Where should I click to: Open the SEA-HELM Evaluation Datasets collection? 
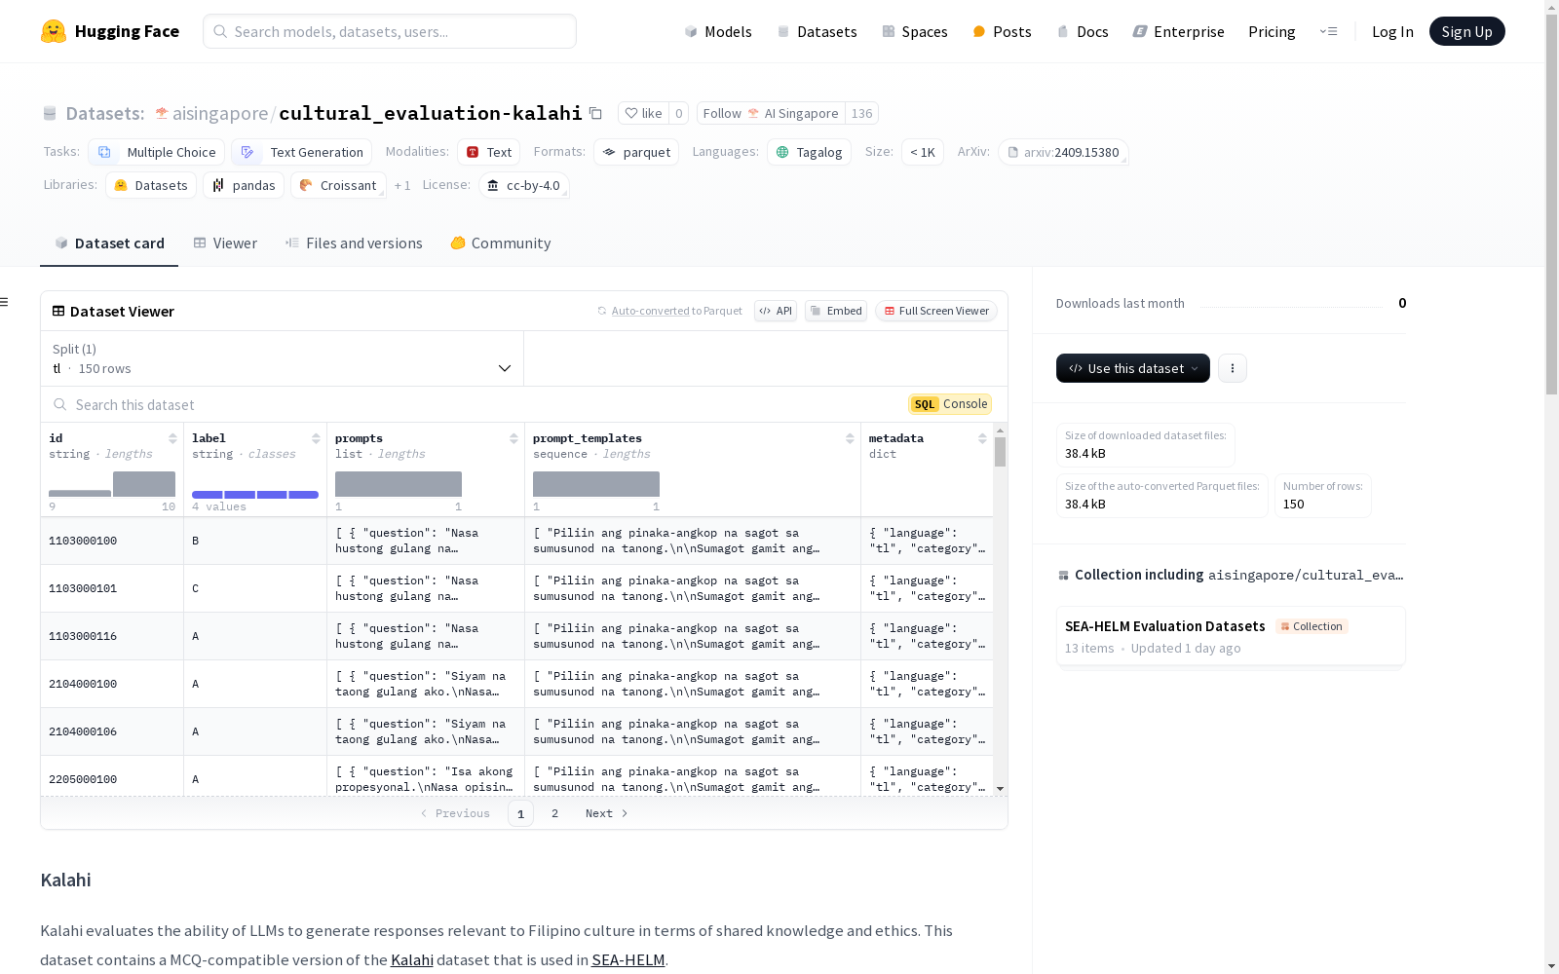pyautogui.click(x=1231, y=636)
